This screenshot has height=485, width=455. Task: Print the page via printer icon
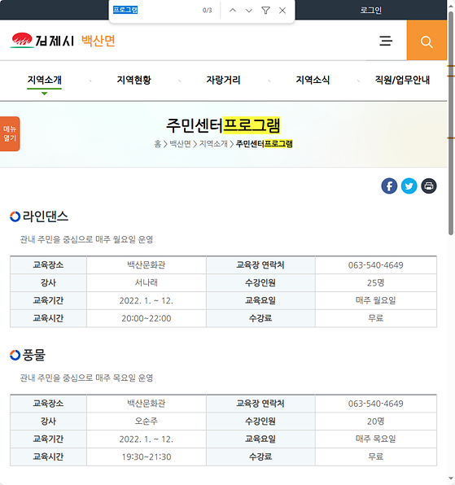(429, 186)
